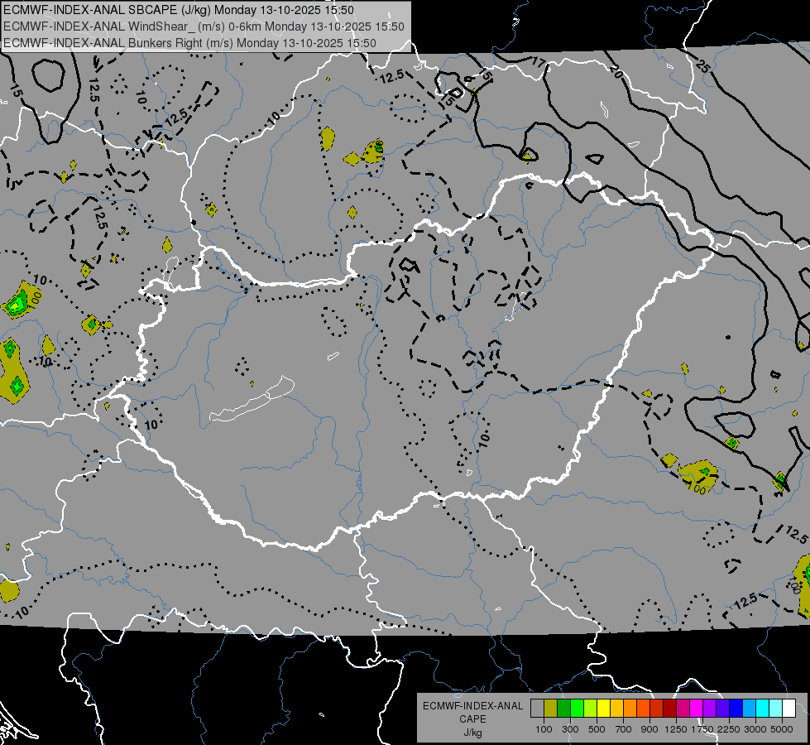The width and height of the screenshot is (810, 745).
Task: Click the Bunkers Right title line
Action: (189, 43)
